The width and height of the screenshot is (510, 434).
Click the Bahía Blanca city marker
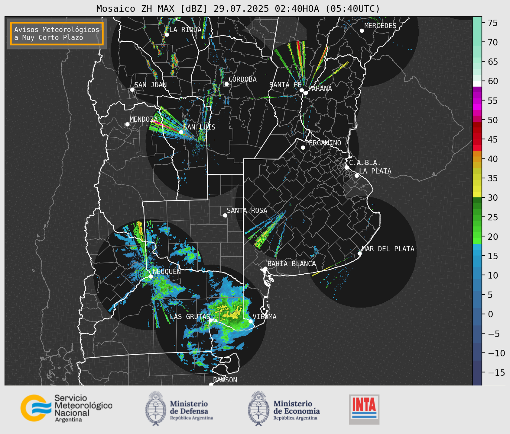tap(265, 269)
